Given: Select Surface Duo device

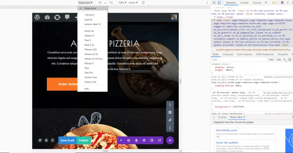Looking at the screenshot, I should coord(93,77).
